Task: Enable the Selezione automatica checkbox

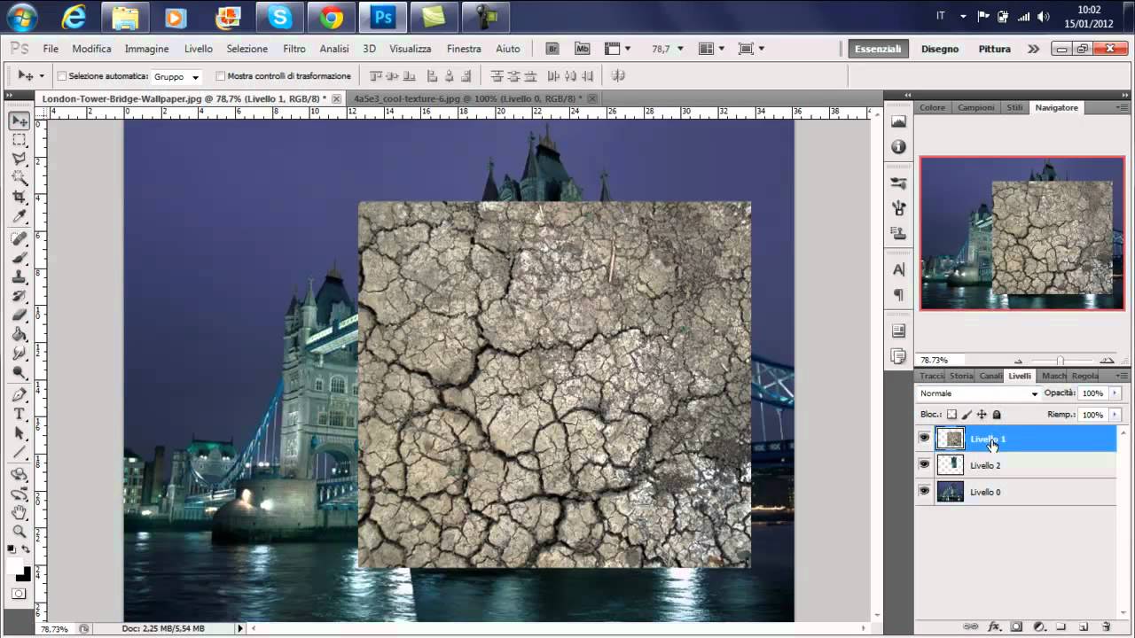Action: point(62,76)
